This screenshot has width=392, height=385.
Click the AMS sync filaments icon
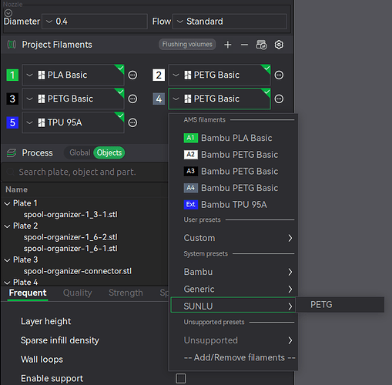point(261,45)
